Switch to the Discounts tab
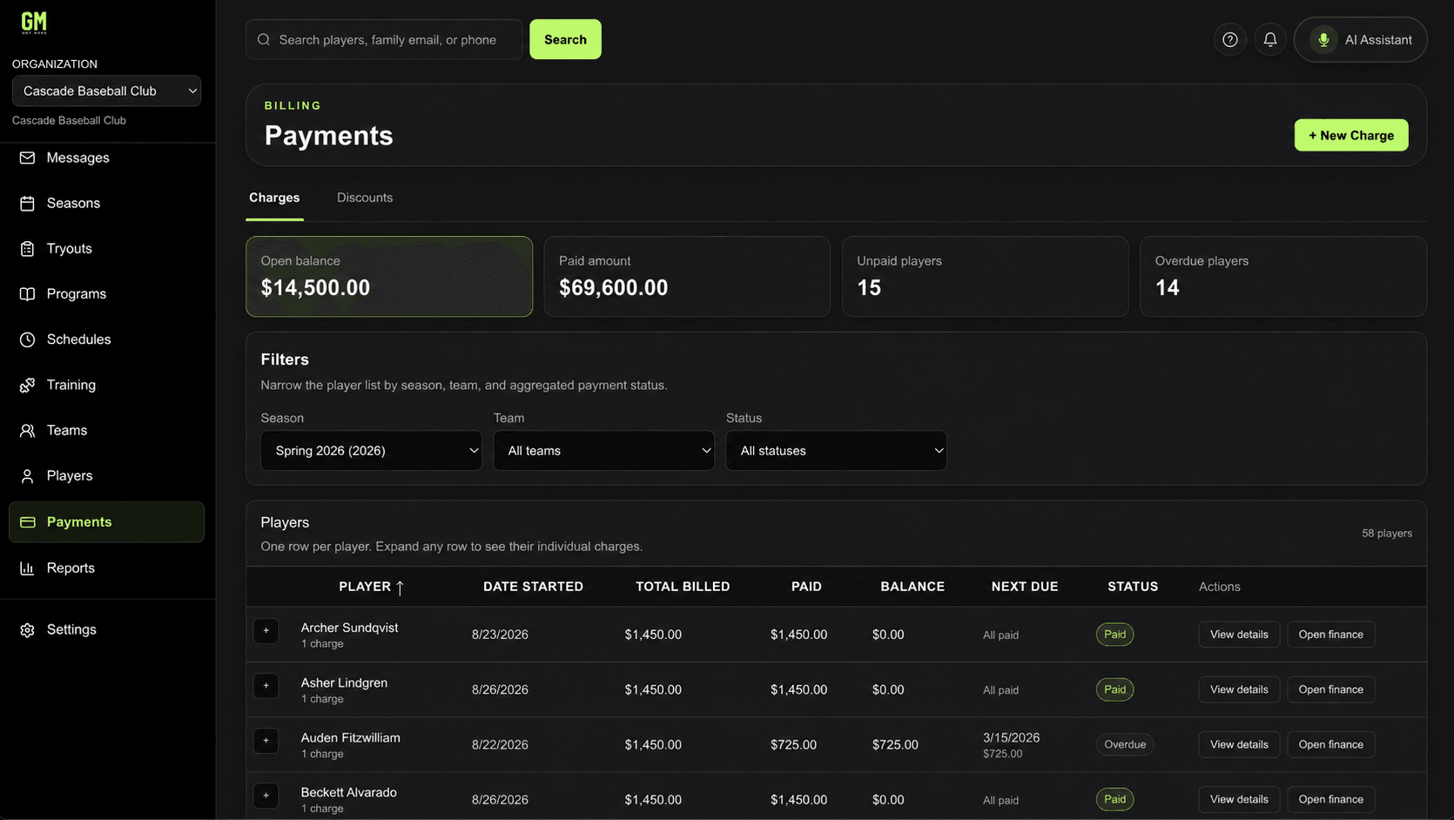The width and height of the screenshot is (1454, 820). pyautogui.click(x=365, y=198)
